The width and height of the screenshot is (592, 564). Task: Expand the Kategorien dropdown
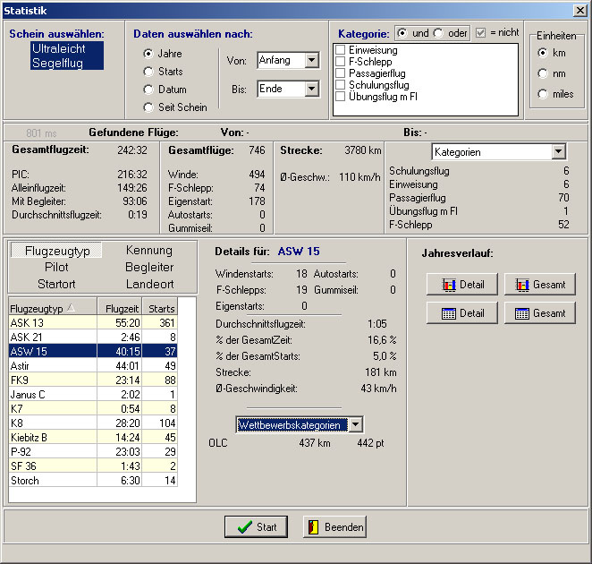[x=558, y=152]
